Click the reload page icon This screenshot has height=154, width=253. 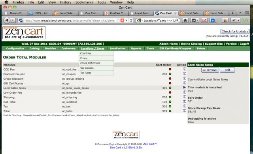131,21
